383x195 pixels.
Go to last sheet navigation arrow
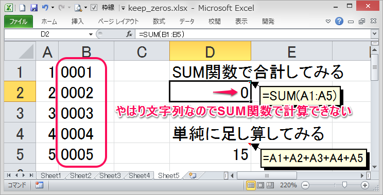tap(31, 175)
